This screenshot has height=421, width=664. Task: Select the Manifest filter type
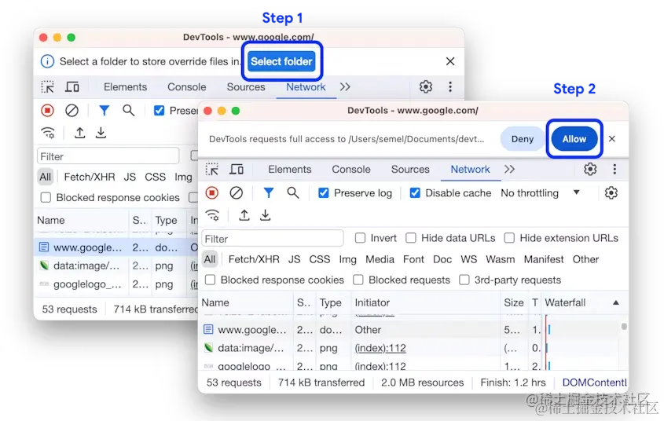click(x=544, y=259)
